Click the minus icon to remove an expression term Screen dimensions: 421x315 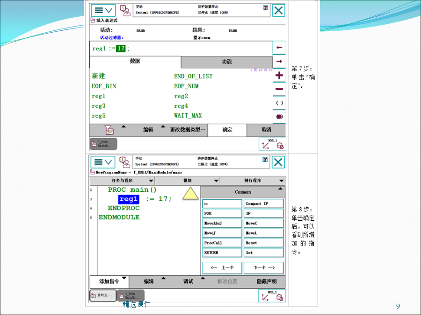(x=279, y=89)
